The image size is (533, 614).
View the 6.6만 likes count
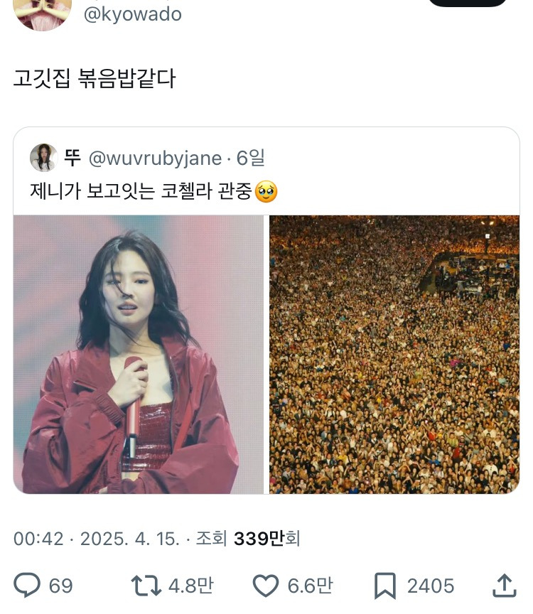coord(310,586)
